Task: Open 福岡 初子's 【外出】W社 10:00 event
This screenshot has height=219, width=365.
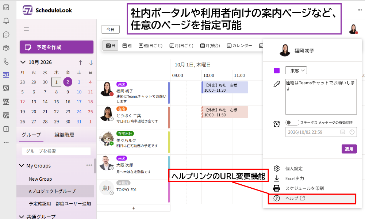Action: pos(224,88)
